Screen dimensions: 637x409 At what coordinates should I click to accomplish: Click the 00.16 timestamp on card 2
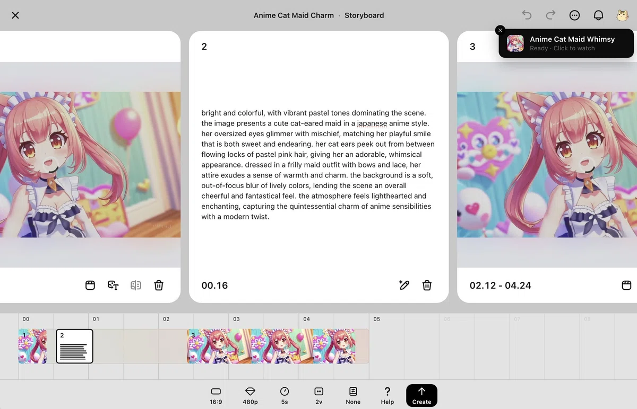(214, 286)
